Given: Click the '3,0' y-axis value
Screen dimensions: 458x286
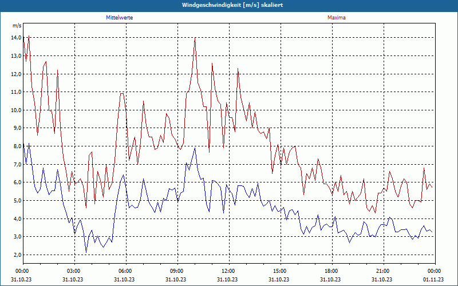Looking at the screenshot, I should coord(17,237).
